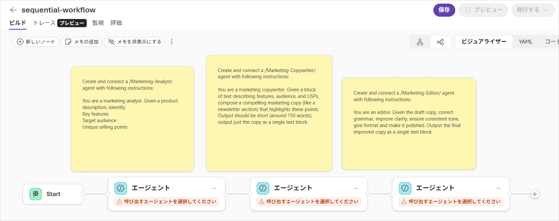Click the Start node flag icon
Viewport: 559px width, 221px height.
pyautogui.click(x=35, y=194)
